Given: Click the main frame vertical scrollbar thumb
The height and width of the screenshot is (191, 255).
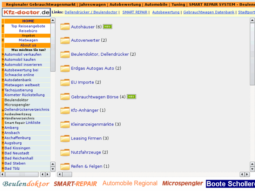Looking at the screenshot, I should tap(252, 54).
